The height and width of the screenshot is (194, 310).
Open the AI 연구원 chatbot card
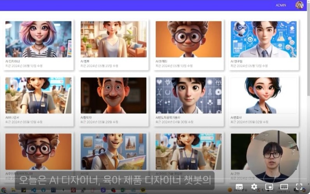coord(264,39)
